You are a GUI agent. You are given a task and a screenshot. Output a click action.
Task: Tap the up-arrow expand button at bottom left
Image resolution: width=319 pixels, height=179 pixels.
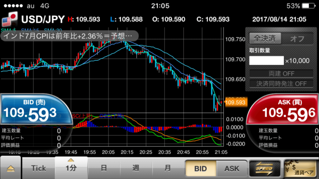point(11,168)
